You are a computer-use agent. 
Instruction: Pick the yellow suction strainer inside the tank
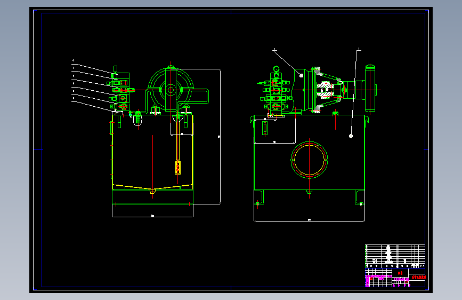pos(177,167)
